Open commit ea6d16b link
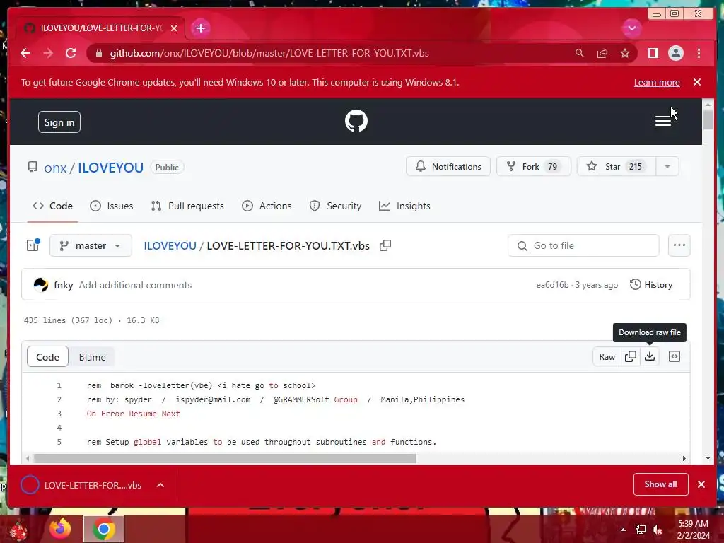This screenshot has width=724, height=543. click(x=552, y=285)
